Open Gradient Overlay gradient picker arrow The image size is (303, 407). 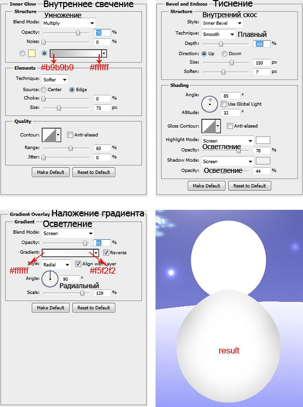tap(96, 253)
